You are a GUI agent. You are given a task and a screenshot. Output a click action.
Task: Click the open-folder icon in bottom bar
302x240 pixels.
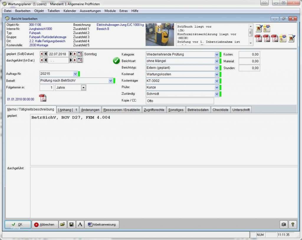63,224
